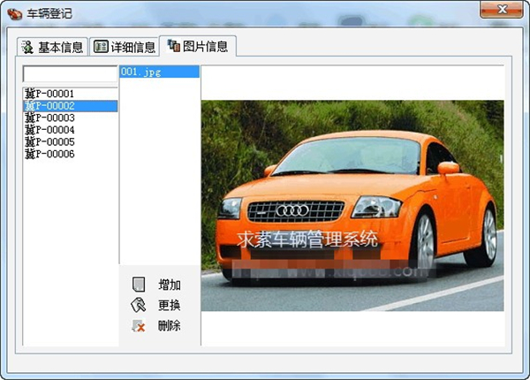Click the 删除 (delete) red-X icon
This screenshot has height=380, width=530.
[x=138, y=326]
